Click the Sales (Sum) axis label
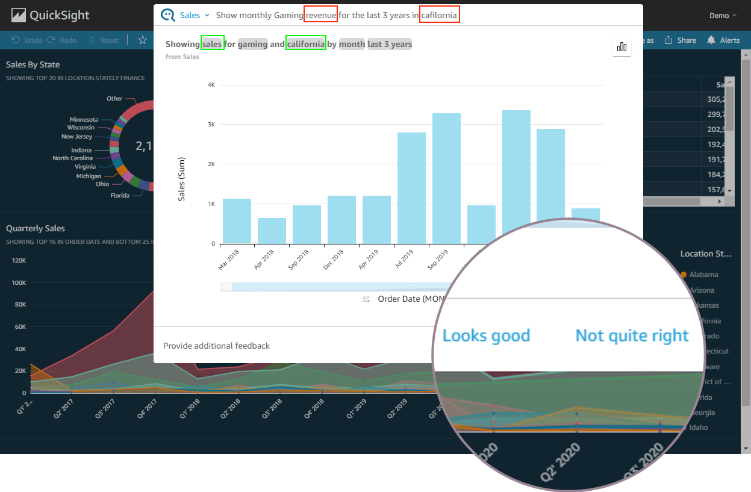 [x=182, y=179]
